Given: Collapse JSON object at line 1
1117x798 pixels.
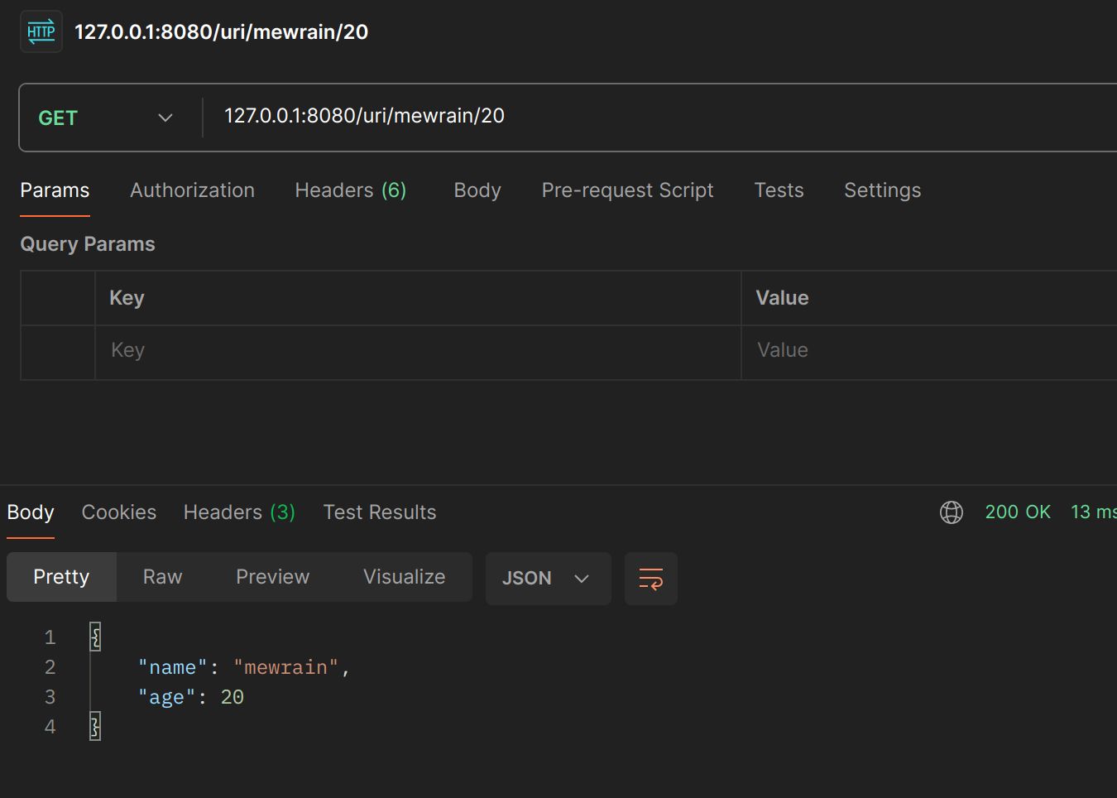Looking at the screenshot, I should click(95, 637).
